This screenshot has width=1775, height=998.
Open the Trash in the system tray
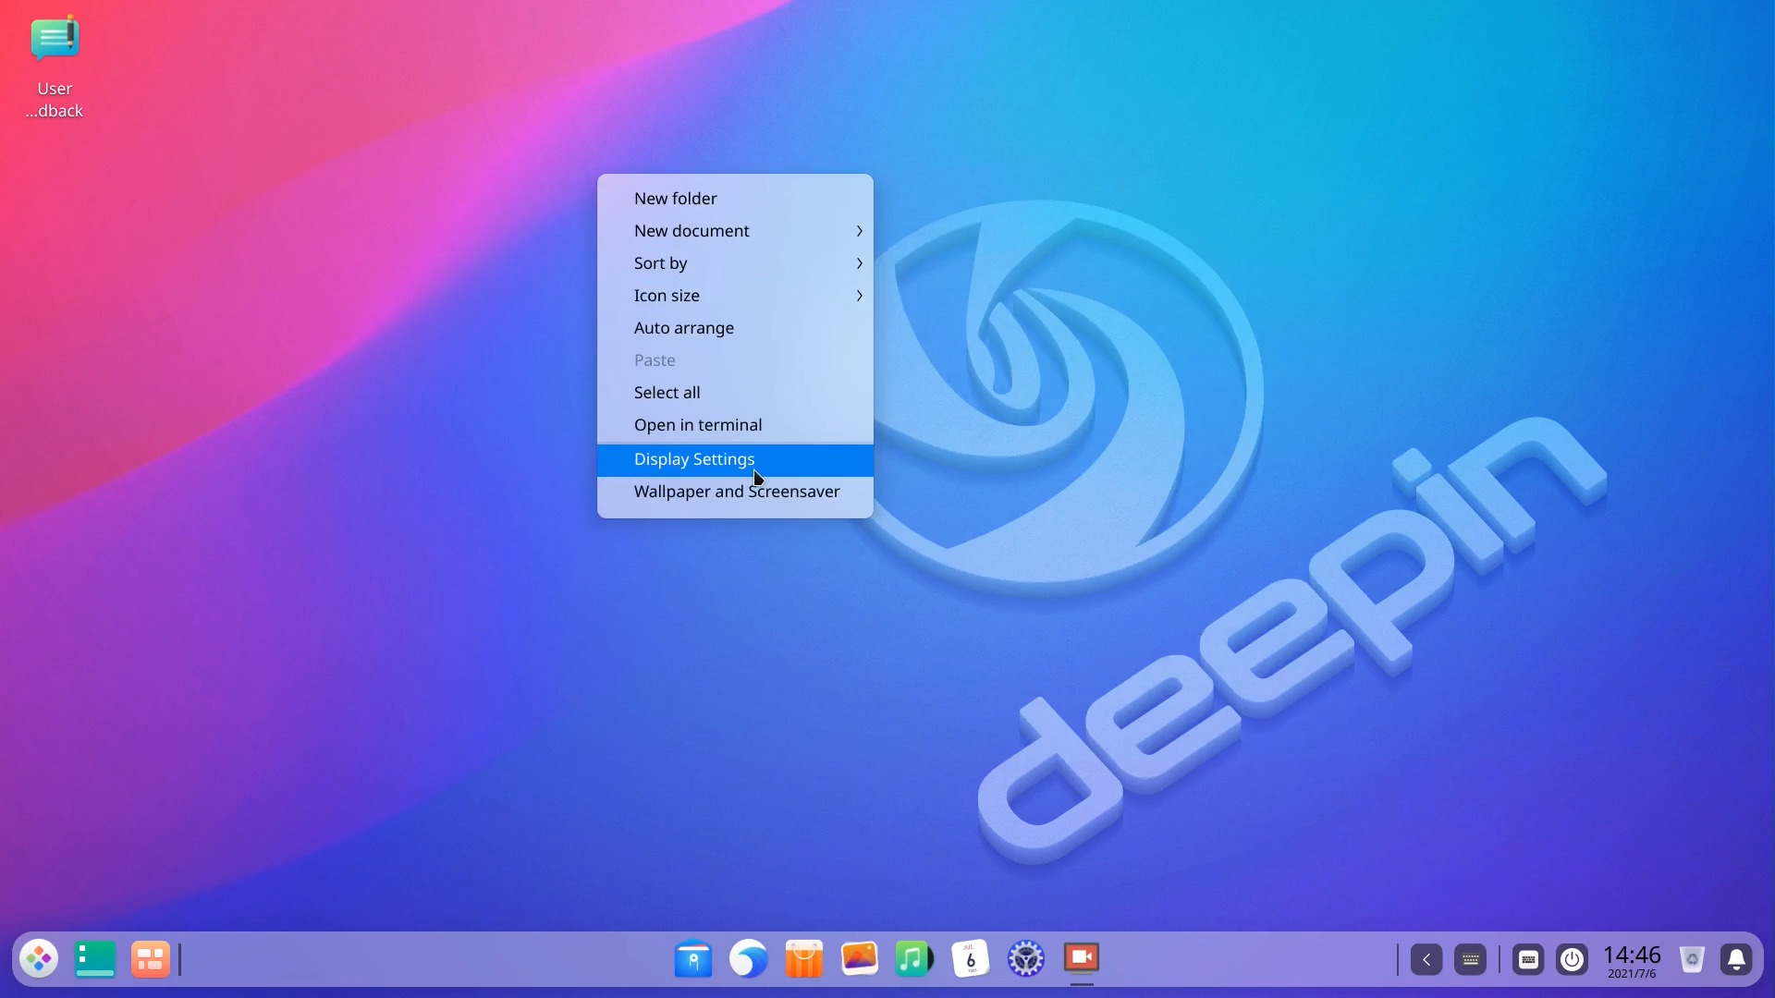point(1693,959)
